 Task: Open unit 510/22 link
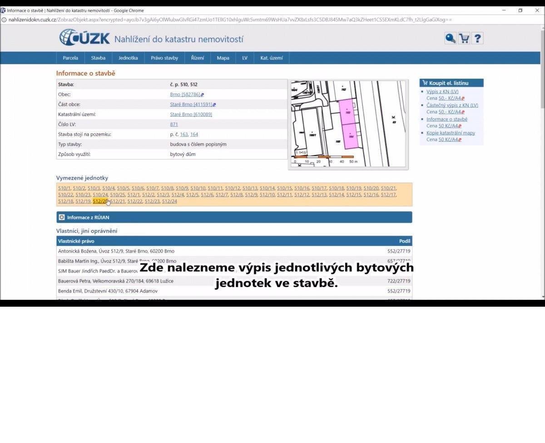click(65, 195)
